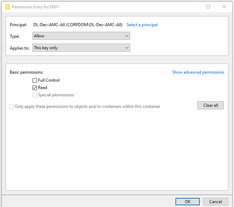Minimize the Permission Entry window
This screenshot has width=234, height=207.
(x=193, y=7)
